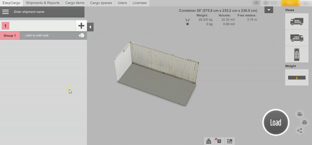
Task: Select the second truck side view
Action: click(297, 38)
